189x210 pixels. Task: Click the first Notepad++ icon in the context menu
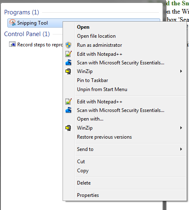(68, 54)
